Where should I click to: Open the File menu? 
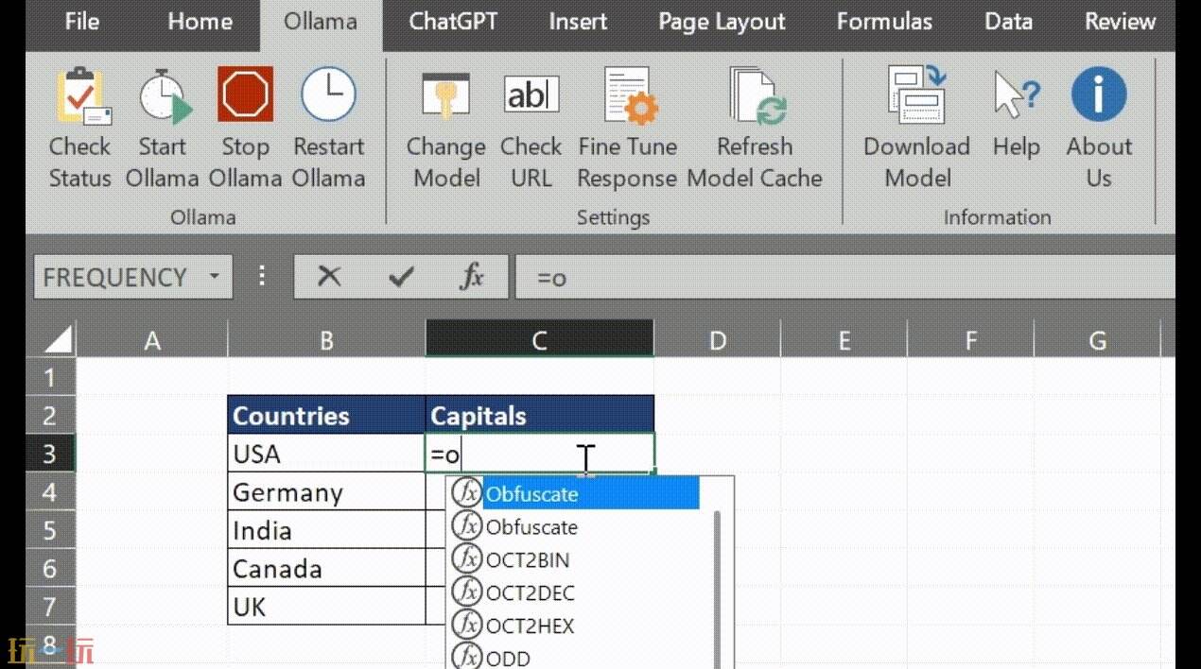[81, 22]
